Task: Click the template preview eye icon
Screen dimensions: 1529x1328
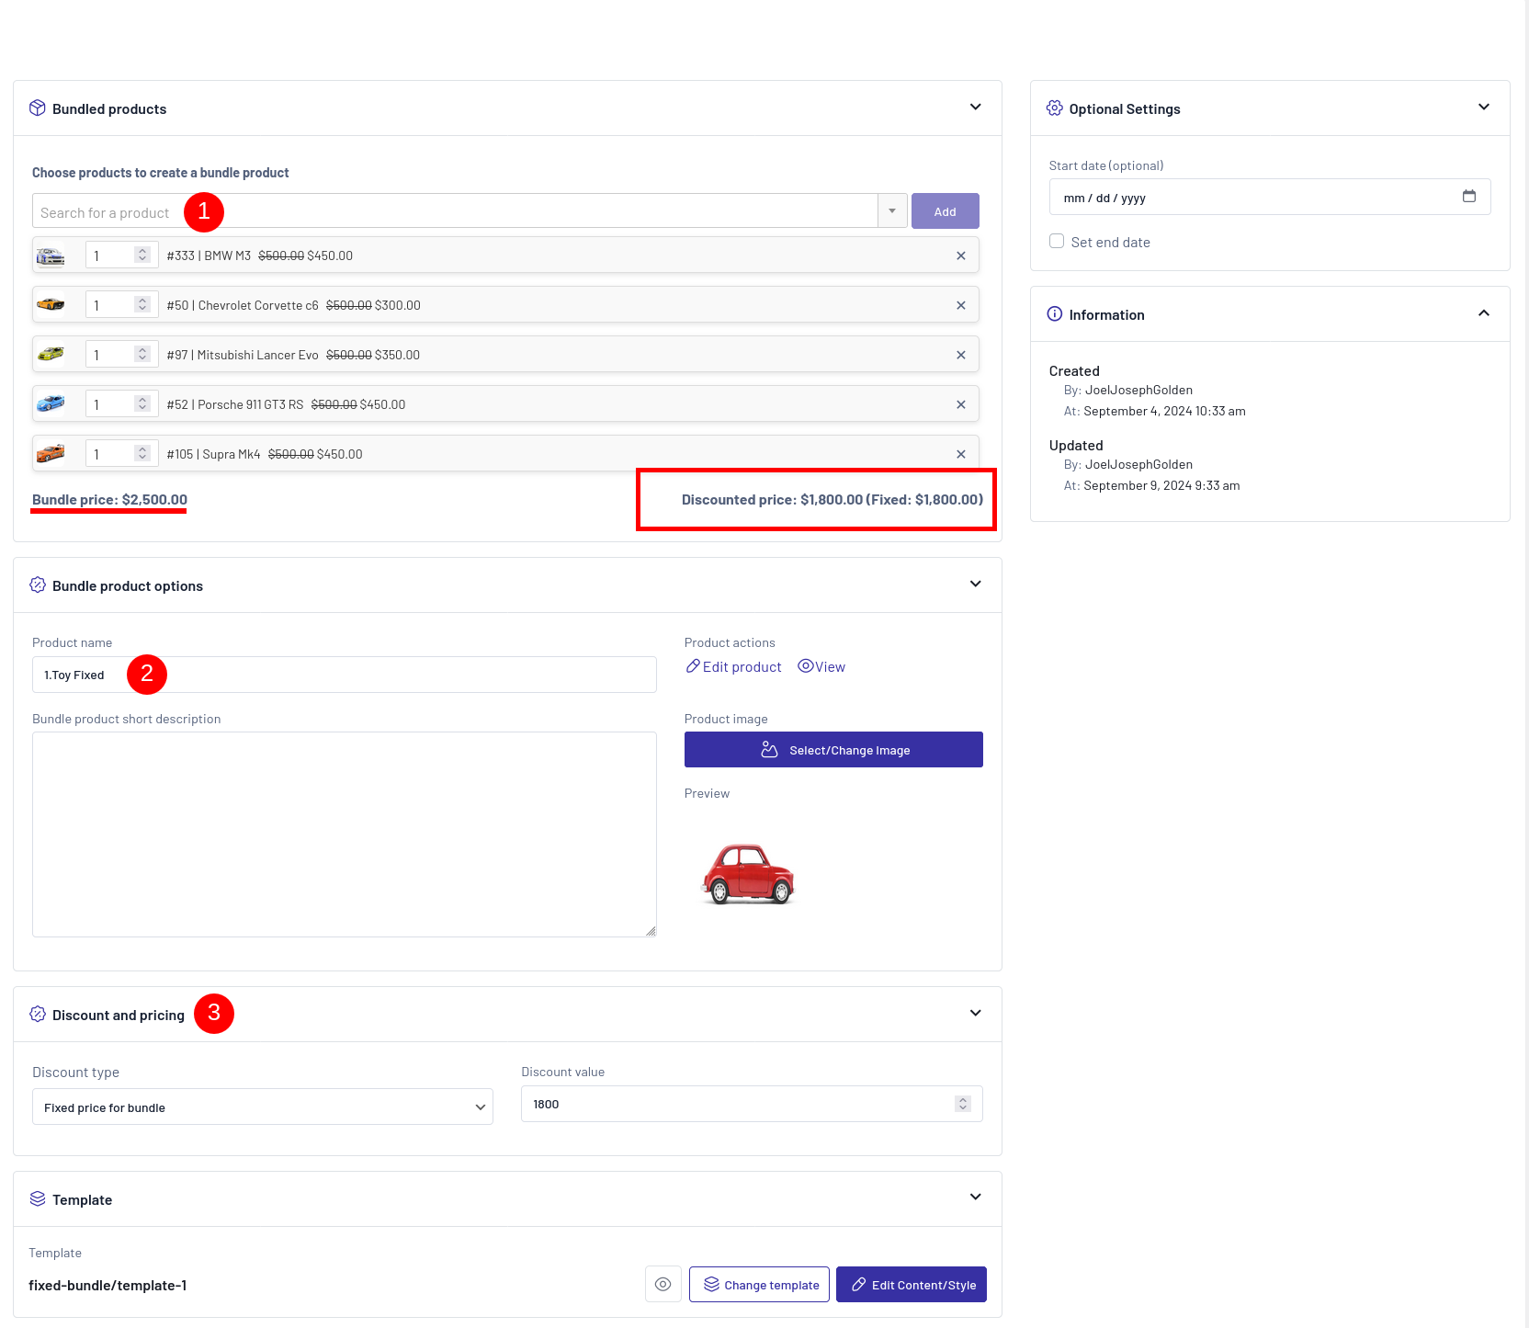Action: [x=663, y=1285]
